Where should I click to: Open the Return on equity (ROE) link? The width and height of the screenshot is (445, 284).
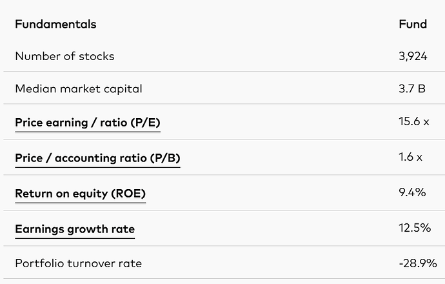81,194
